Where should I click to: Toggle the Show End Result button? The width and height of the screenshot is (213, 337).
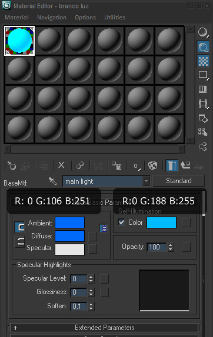coord(172,166)
